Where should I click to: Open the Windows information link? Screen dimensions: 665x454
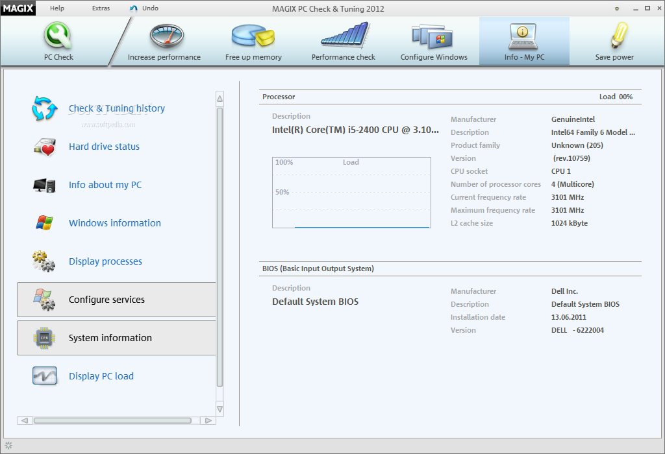[115, 223]
